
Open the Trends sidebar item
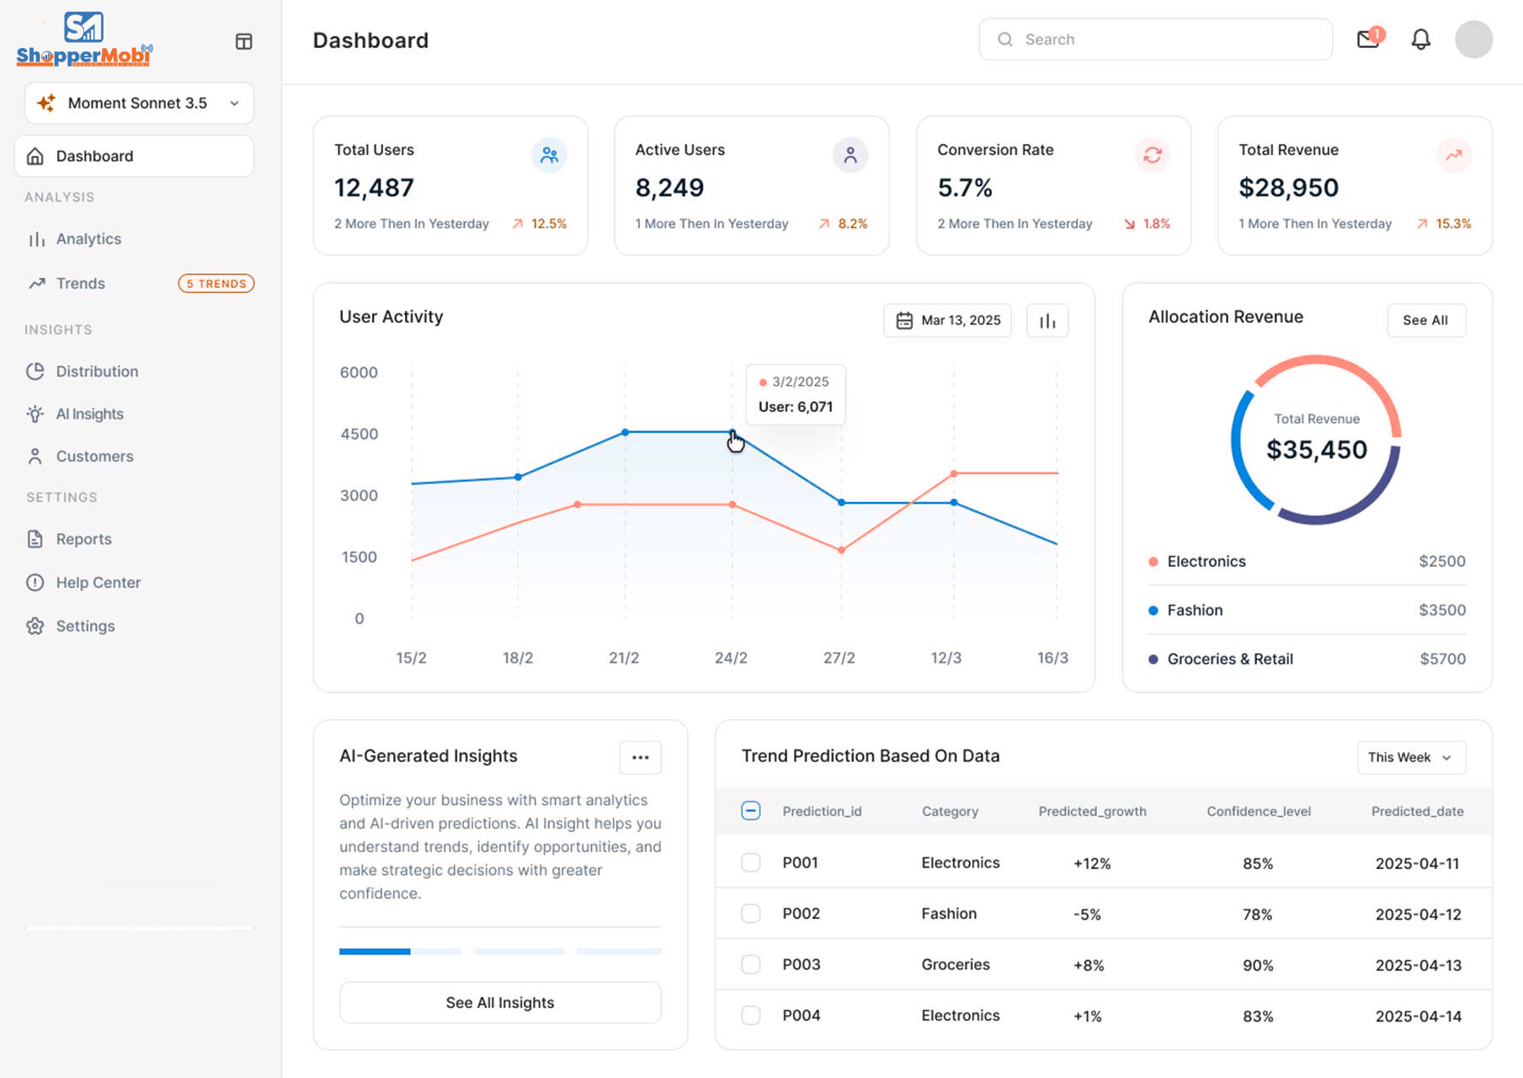[x=81, y=284]
